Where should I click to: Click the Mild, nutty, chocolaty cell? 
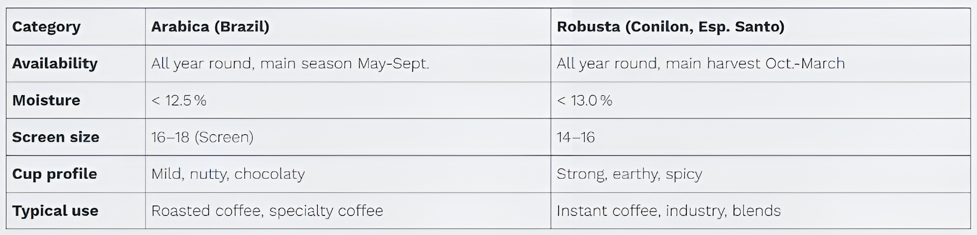[x=228, y=174]
